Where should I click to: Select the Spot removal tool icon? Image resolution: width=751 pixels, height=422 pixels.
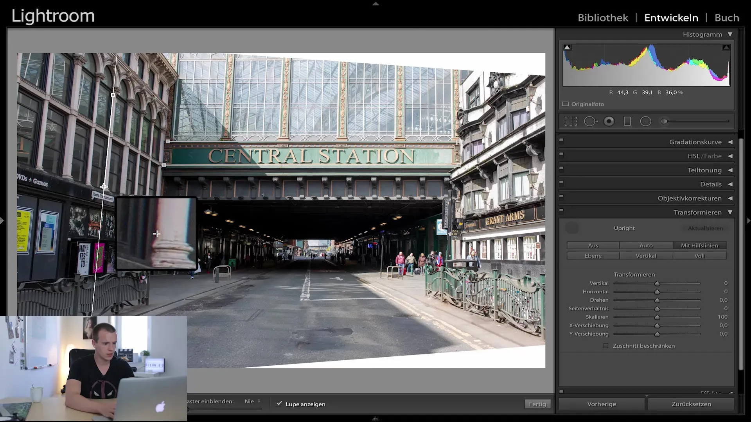coord(591,122)
